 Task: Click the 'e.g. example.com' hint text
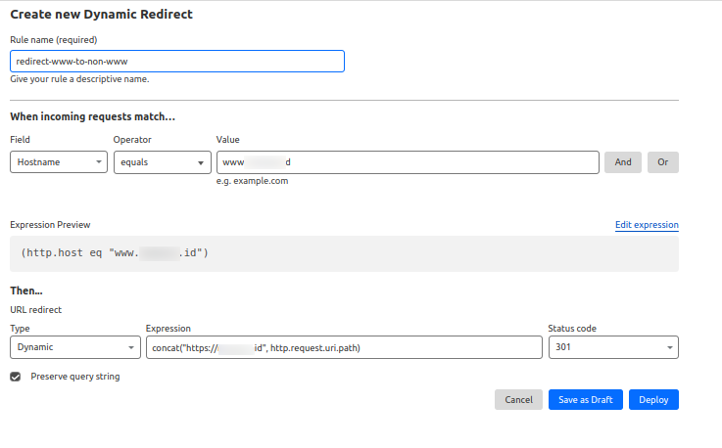click(x=253, y=181)
